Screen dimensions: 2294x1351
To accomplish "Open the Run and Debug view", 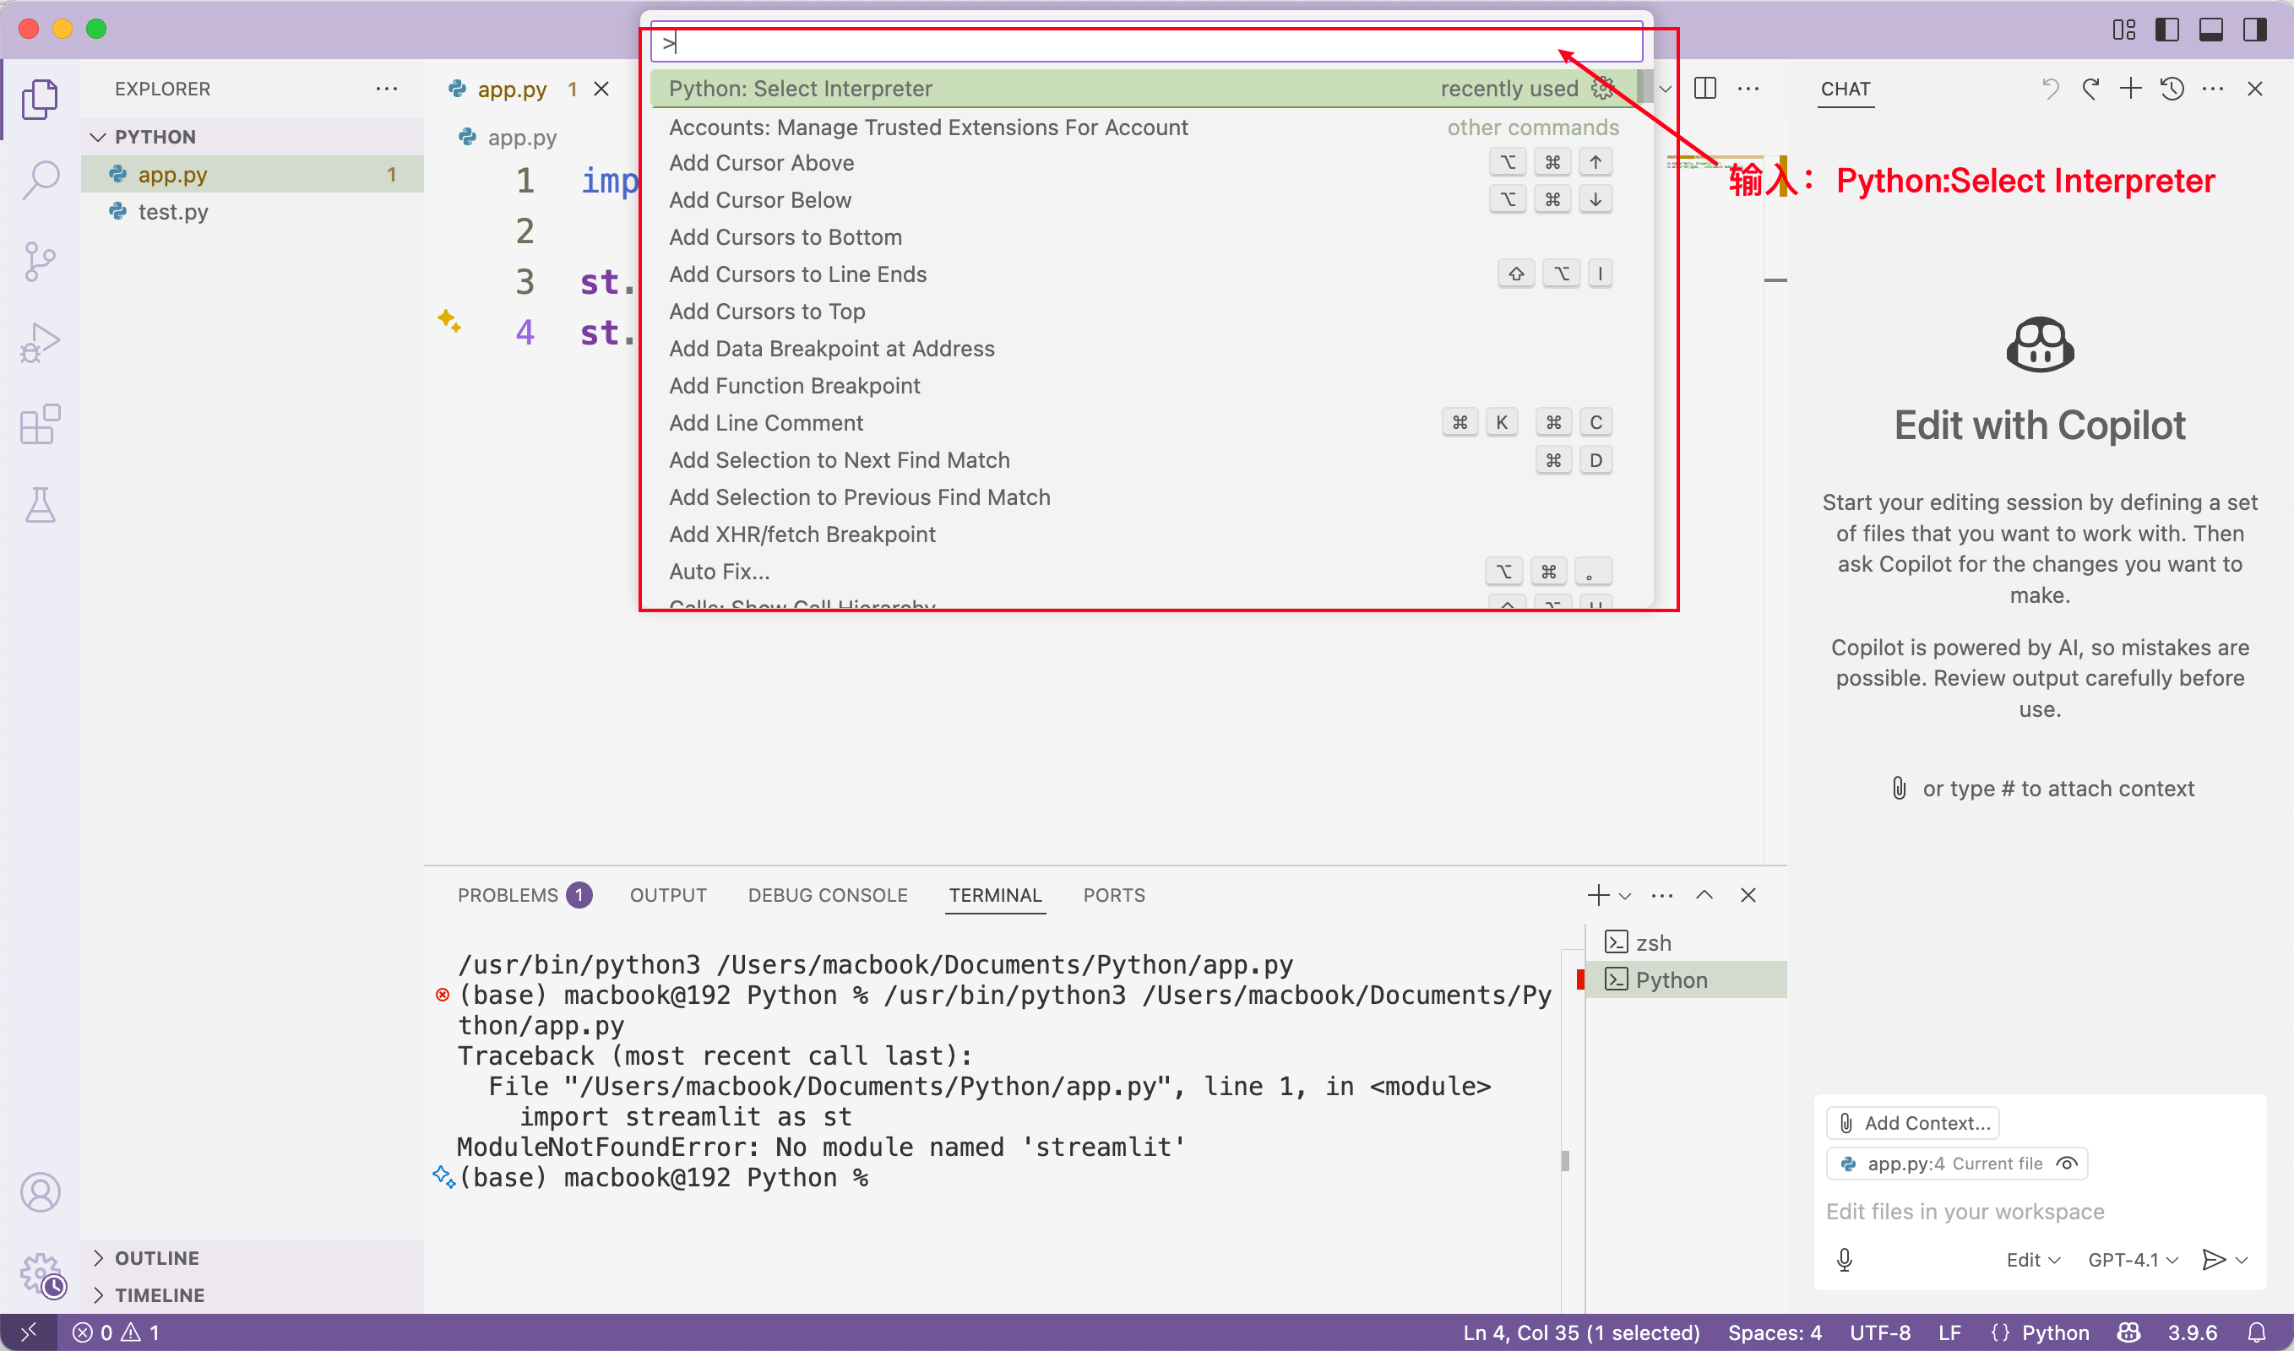I will point(40,341).
